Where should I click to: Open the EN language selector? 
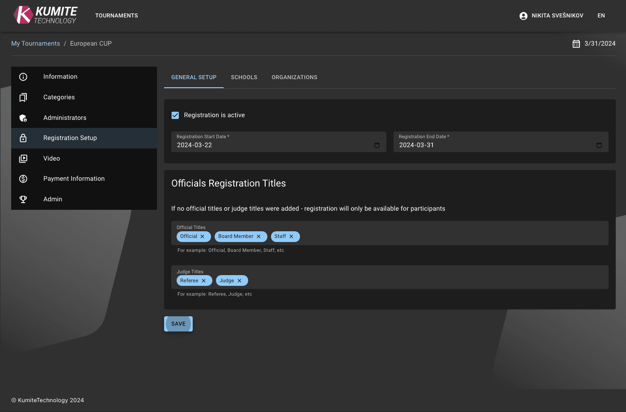(x=601, y=15)
